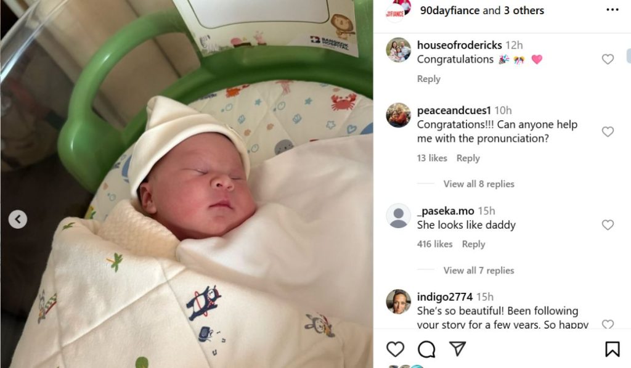The height and width of the screenshot is (368, 631).
Task: Open the newborn baby photo
Action: click(x=187, y=184)
